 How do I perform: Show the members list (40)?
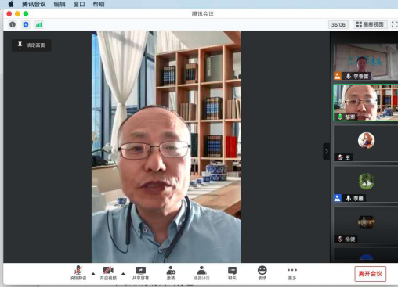pyautogui.click(x=201, y=273)
